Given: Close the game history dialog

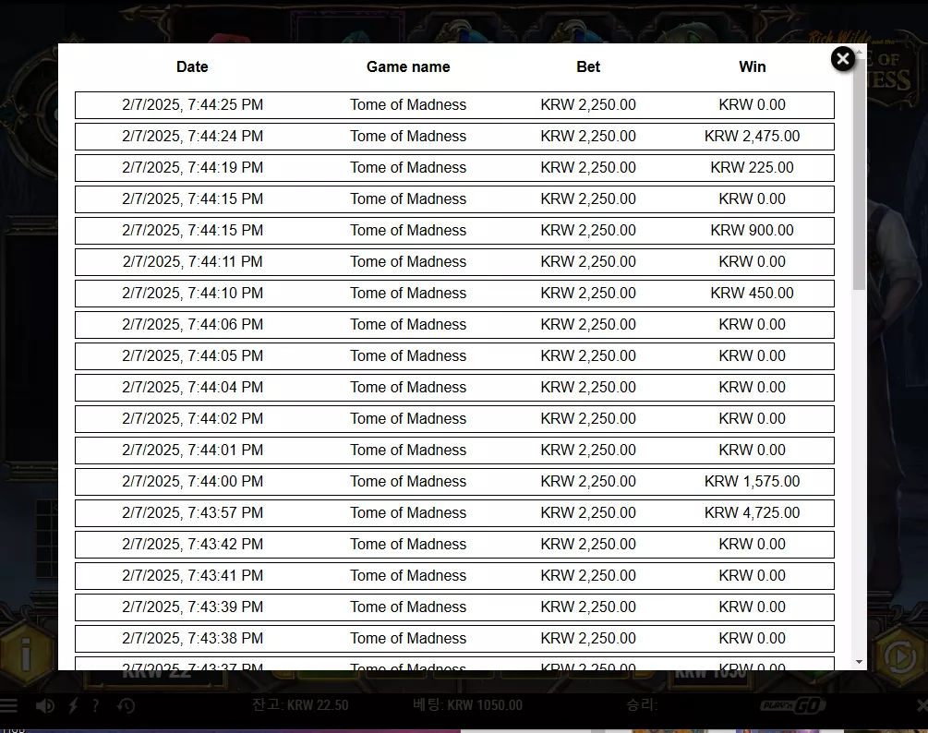Looking at the screenshot, I should [843, 58].
